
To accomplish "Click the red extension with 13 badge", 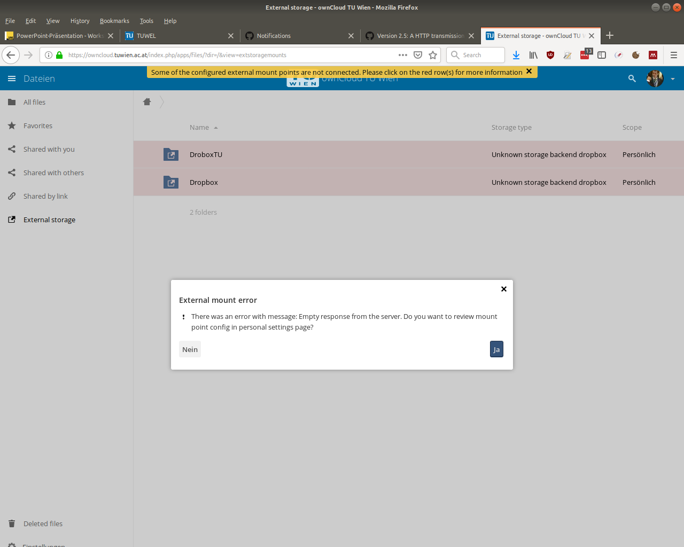I will (x=586, y=54).
